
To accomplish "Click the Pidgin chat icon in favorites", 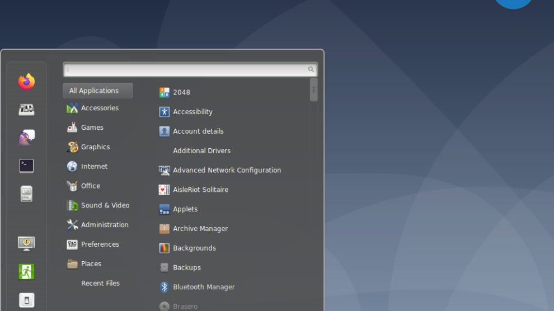I will [x=26, y=138].
